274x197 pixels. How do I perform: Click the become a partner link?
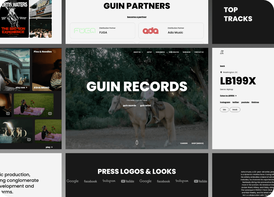click(137, 17)
